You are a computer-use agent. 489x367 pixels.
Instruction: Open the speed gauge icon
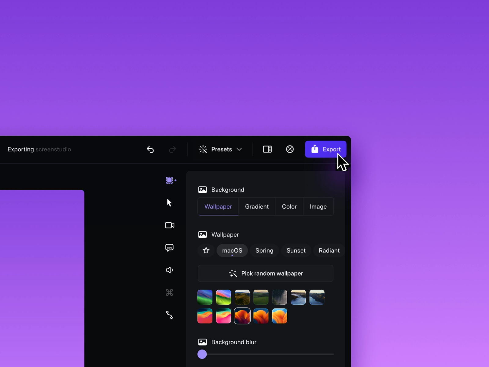[290, 149]
